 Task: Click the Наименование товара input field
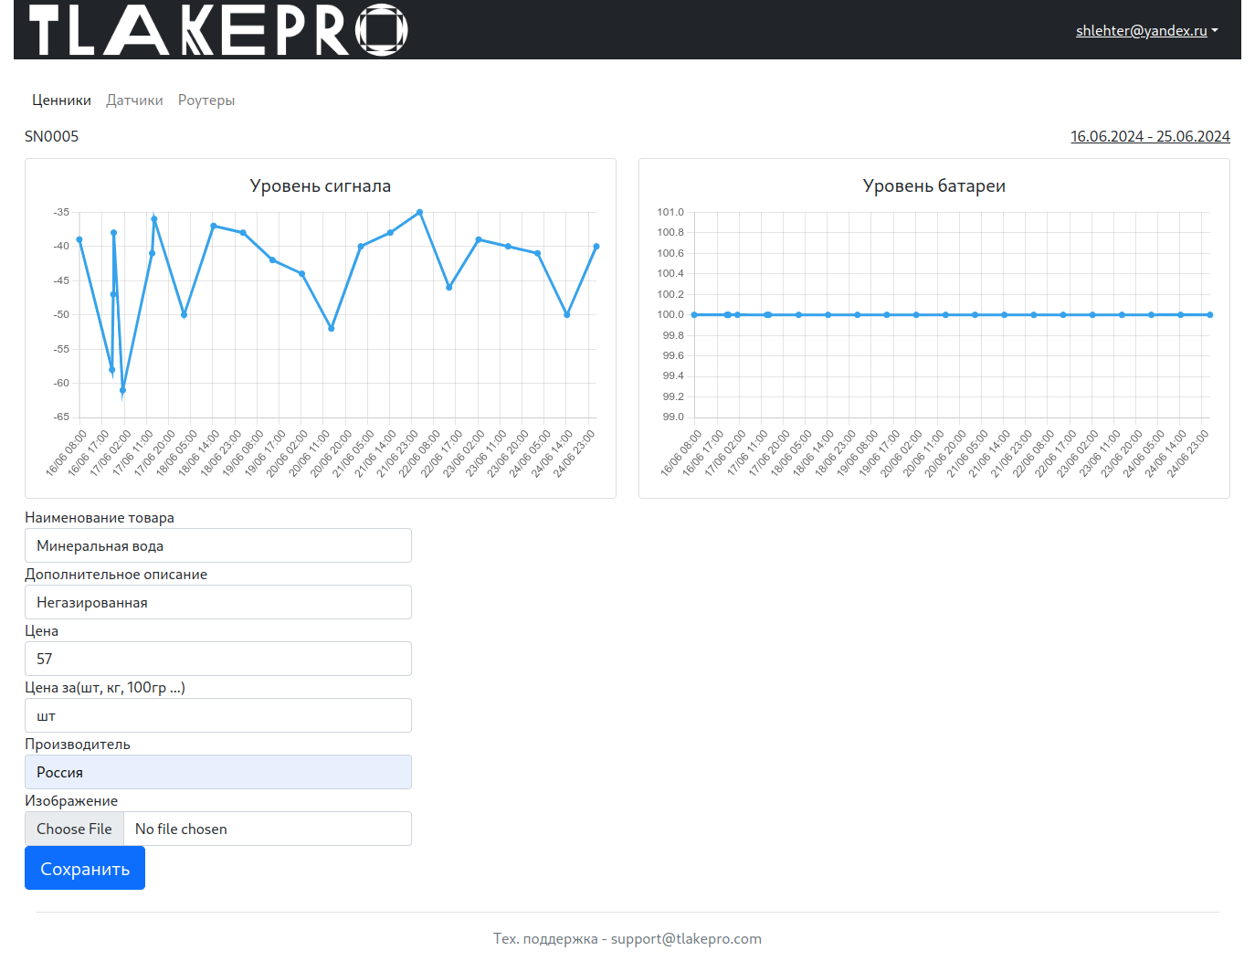217,545
